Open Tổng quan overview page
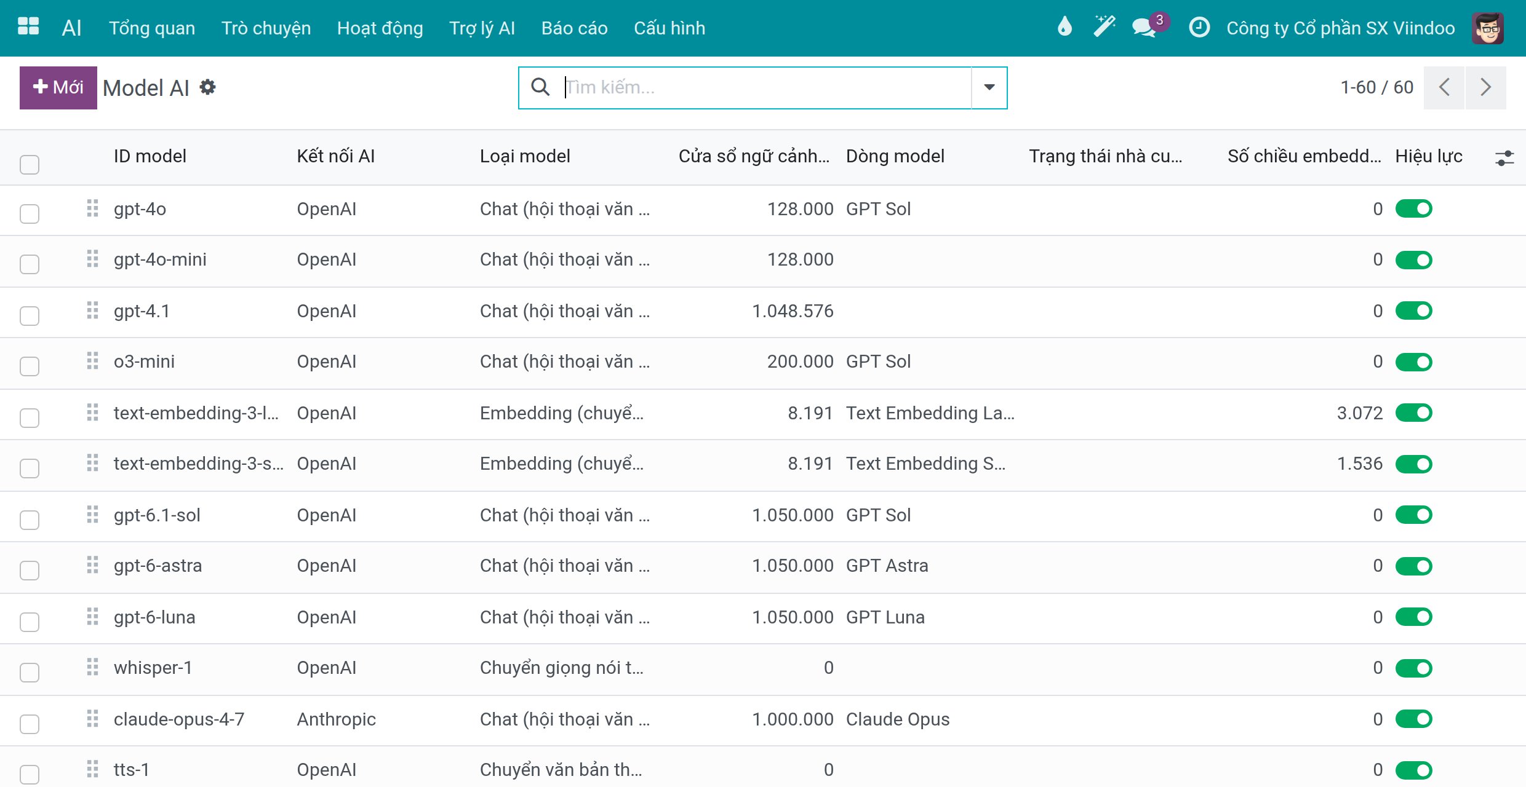The height and width of the screenshot is (787, 1526). [152, 28]
